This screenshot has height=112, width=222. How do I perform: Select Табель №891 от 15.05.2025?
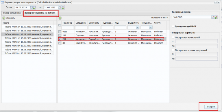27,38
